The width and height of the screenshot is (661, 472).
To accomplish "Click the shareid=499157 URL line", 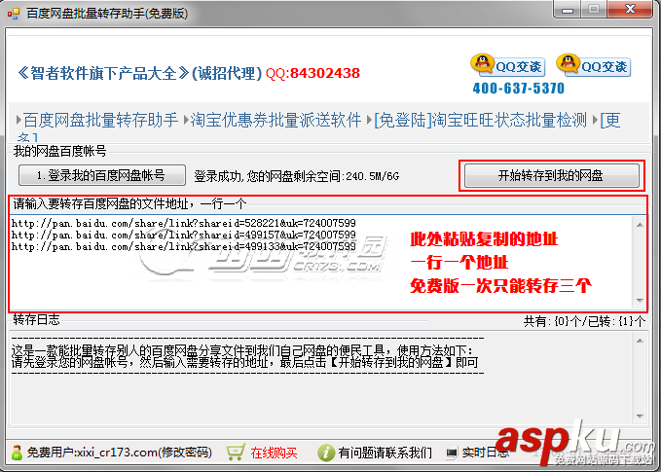I will click(x=183, y=235).
